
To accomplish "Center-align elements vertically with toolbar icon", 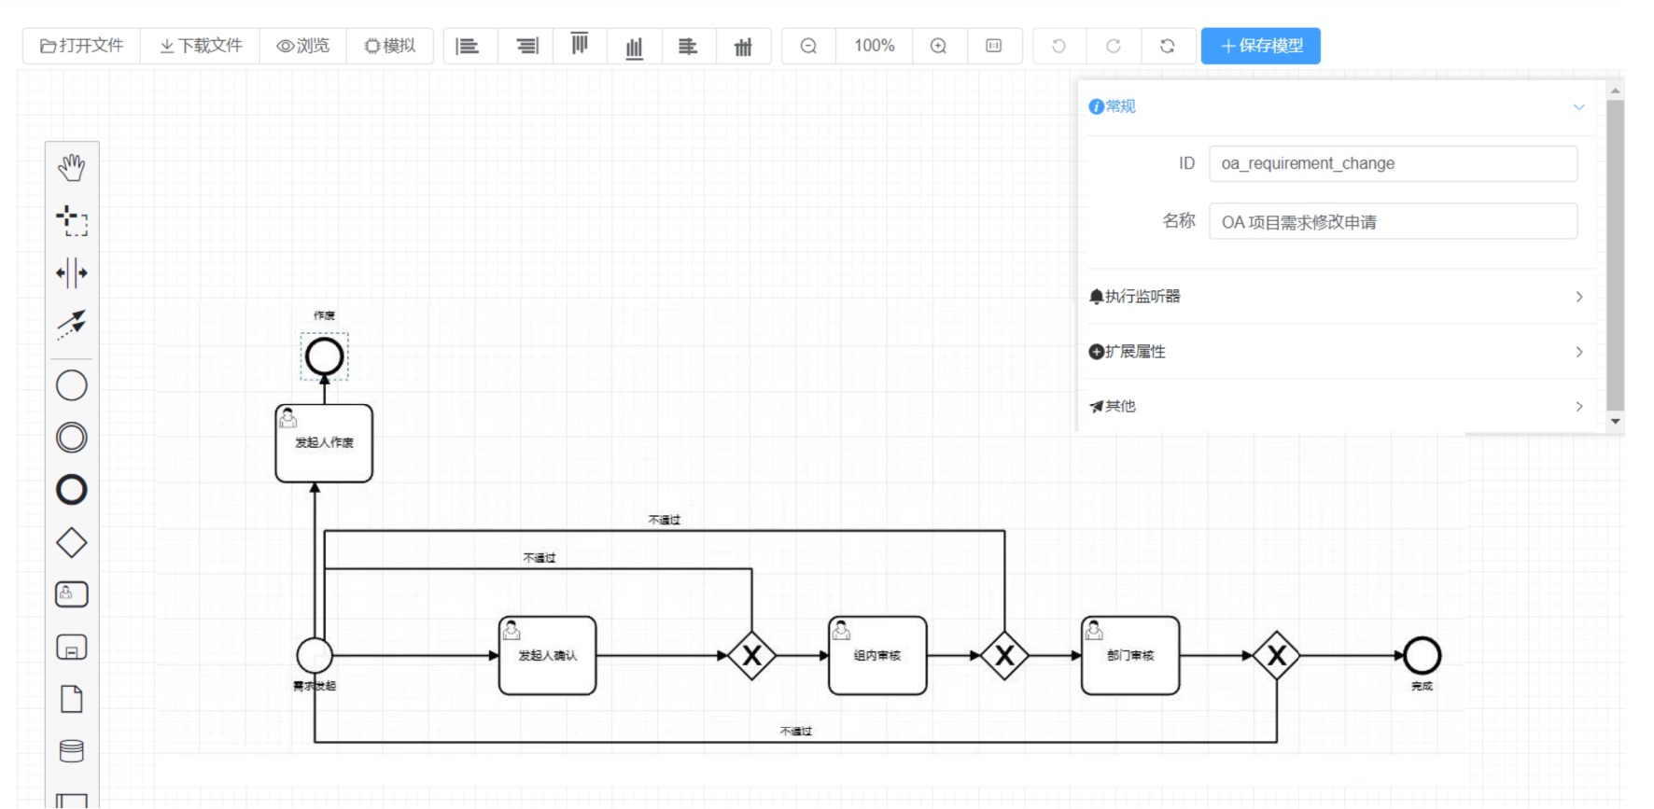I will coord(743,46).
